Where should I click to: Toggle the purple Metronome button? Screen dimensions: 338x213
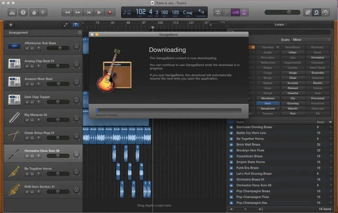(x=244, y=12)
